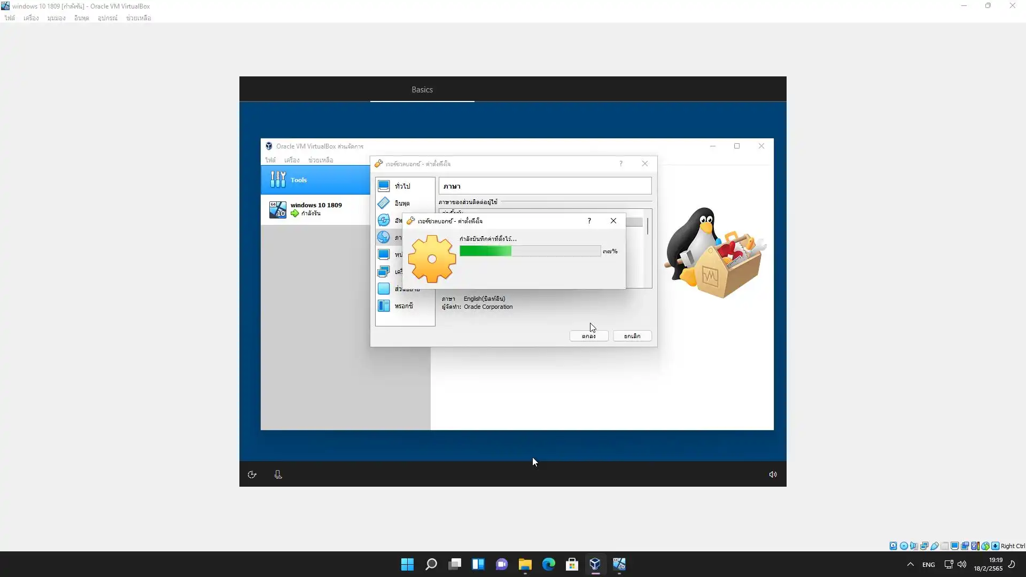Open the อุปกรณ์ menu in the menu bar
The image size is (1026, 577).
(107, 18)
